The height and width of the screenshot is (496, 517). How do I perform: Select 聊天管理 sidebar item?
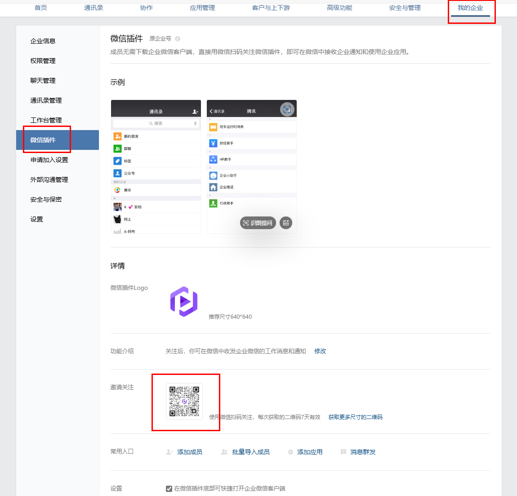(43, 81)
